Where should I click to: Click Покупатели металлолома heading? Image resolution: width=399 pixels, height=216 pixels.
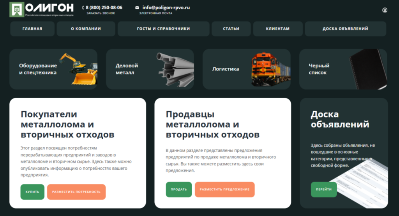pyautogui.click(x=67, y=124)
